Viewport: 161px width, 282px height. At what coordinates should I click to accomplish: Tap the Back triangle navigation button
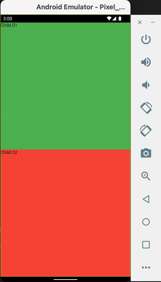[x=146, y=199]
